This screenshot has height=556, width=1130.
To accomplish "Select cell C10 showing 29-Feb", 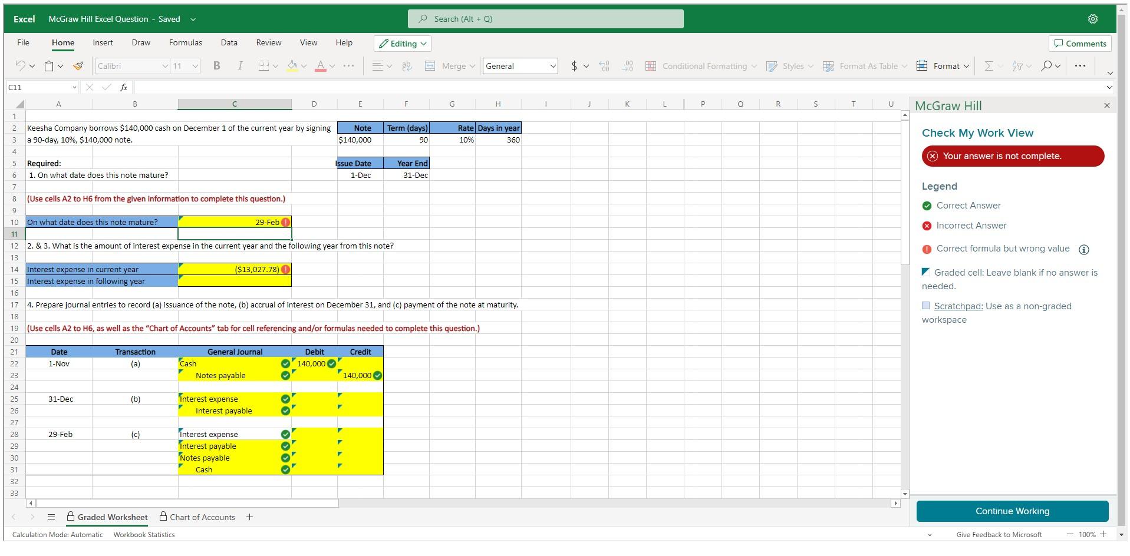I will pos(235,222).
